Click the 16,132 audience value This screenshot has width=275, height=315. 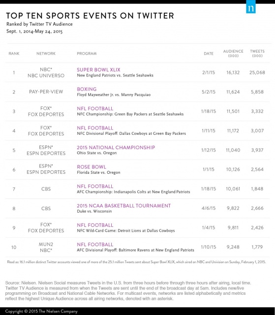click(233, 72)
